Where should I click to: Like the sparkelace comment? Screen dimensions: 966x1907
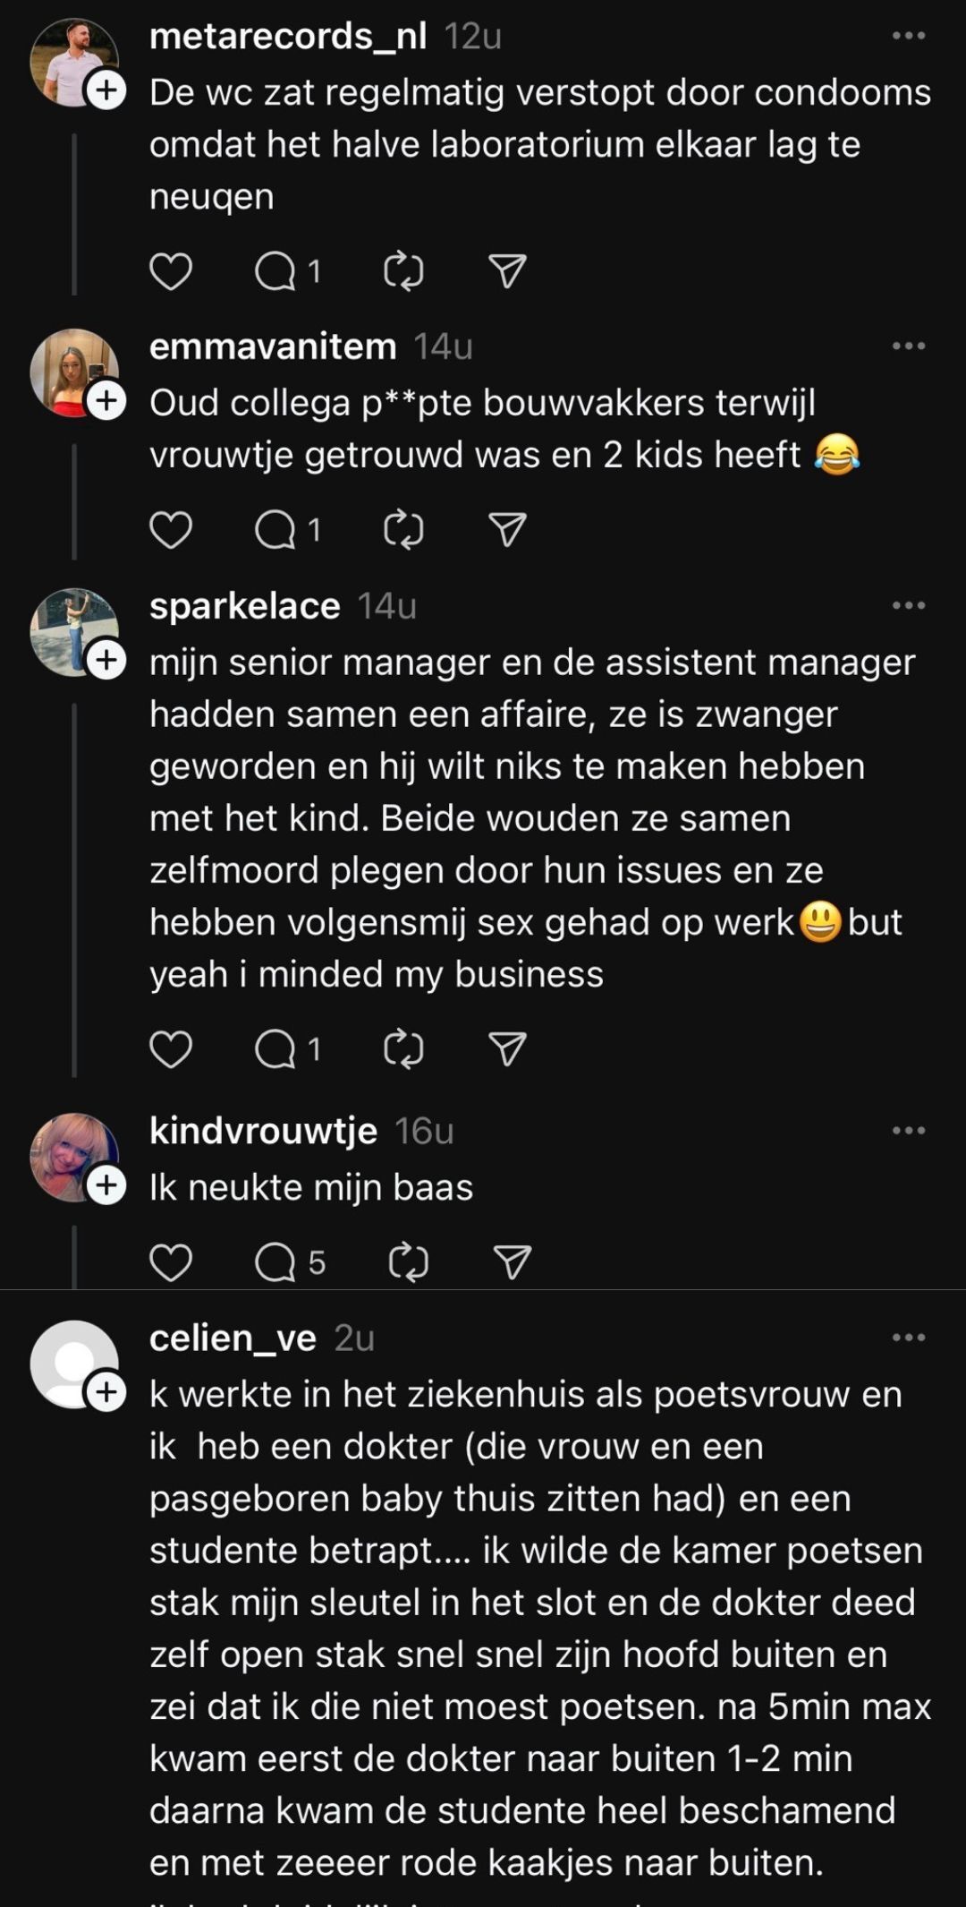(170, 1049)
